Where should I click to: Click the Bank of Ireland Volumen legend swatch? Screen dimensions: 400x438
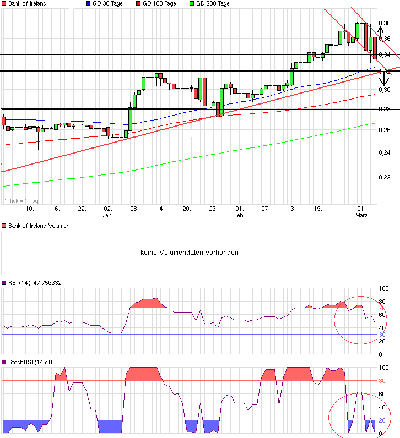[x=4, y=226]
